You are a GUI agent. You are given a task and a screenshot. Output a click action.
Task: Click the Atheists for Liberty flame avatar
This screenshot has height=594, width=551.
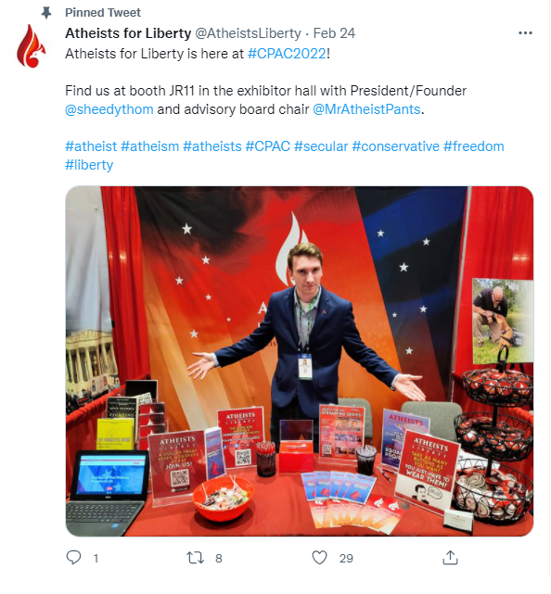pyautogui.click(x=32, y=46)
